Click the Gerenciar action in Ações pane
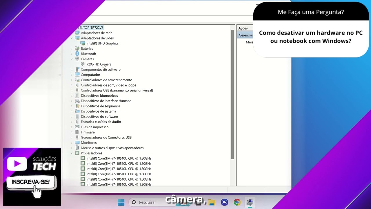Image resolution: width=371 pixels, height=209 pixels. (x=247, y=35)
